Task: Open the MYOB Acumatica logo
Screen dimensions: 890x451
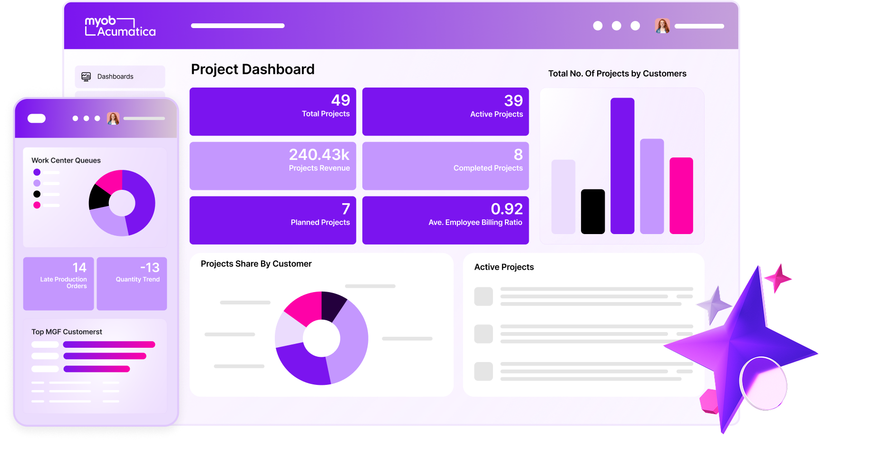Action: (120, 27)
